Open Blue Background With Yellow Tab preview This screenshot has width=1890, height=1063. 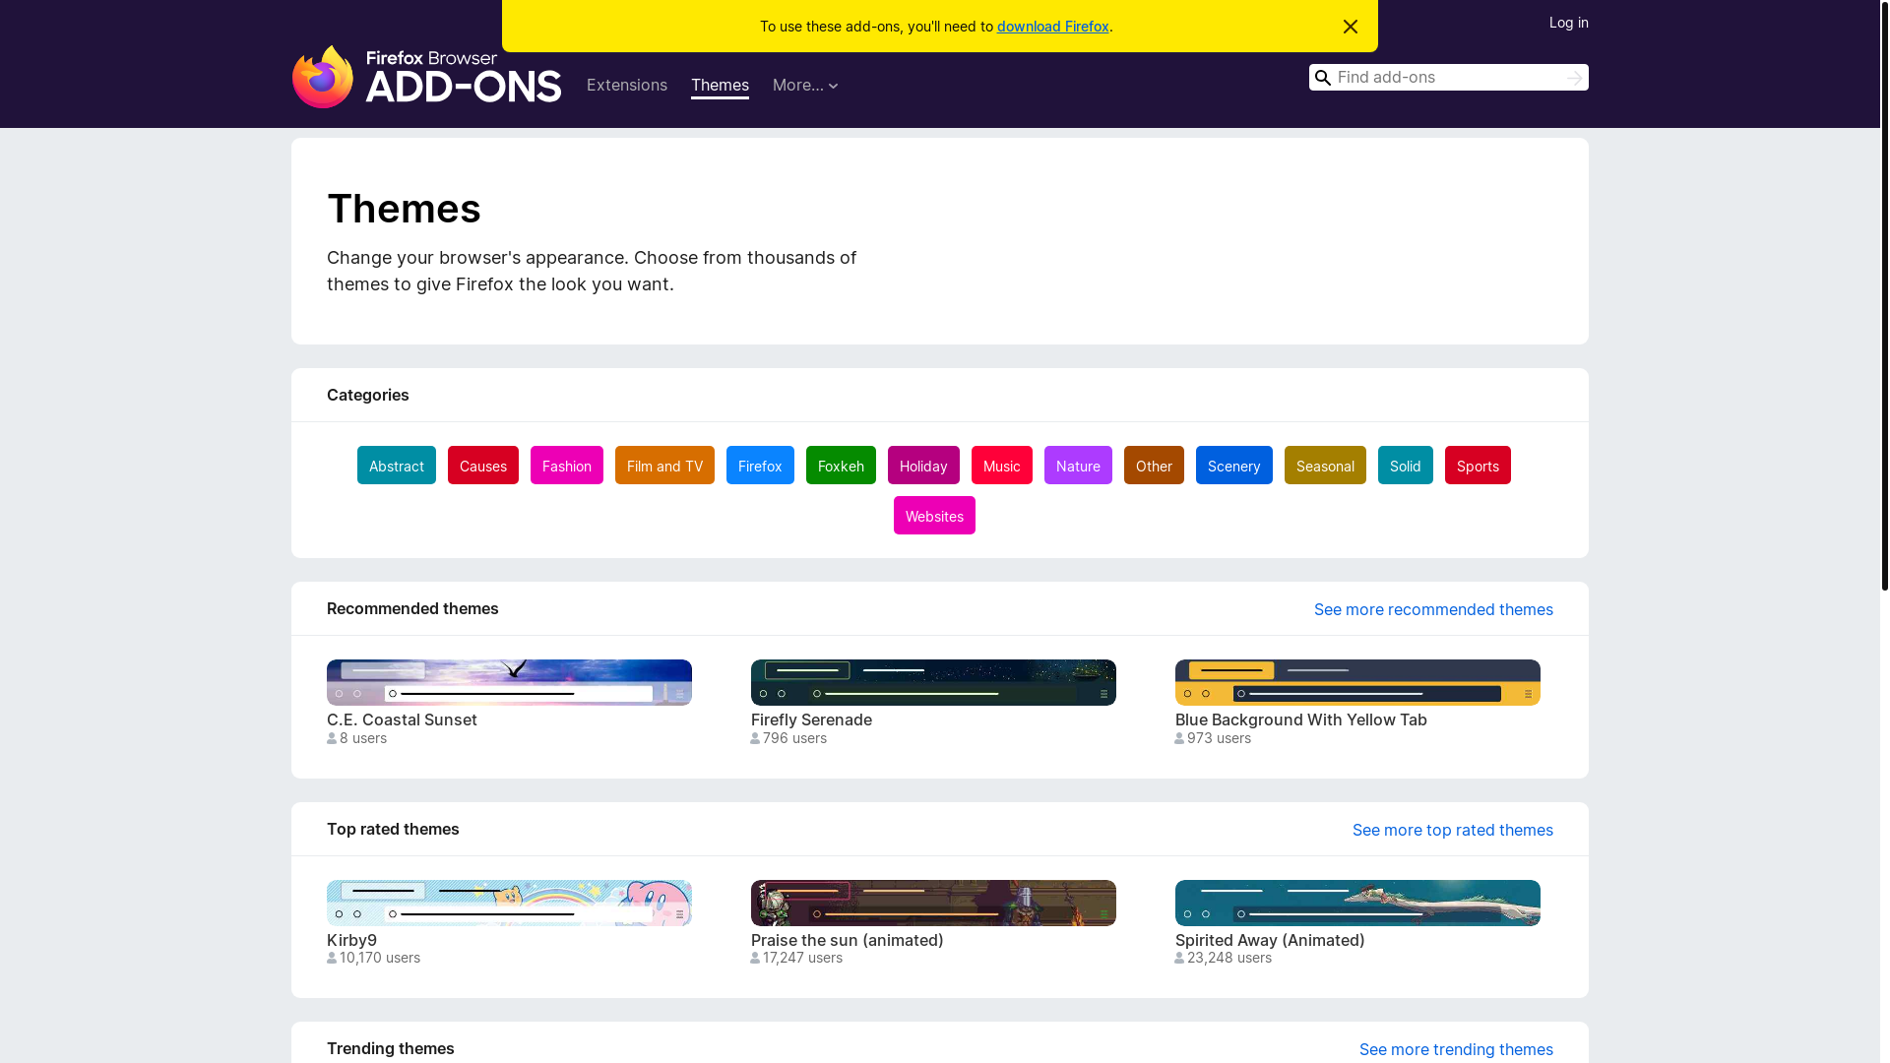click(1357, 682)
